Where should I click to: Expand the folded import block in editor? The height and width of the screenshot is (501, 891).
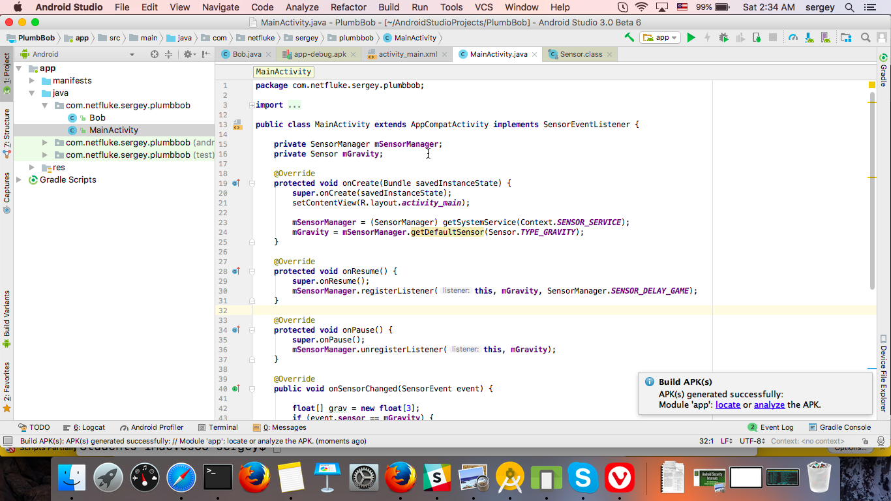coord(252,105)
